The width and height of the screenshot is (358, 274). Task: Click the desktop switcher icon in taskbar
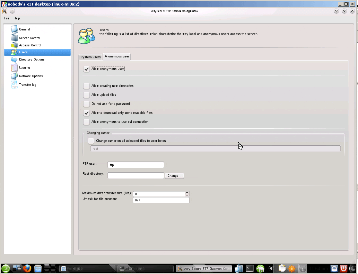[x=17, y=269]
